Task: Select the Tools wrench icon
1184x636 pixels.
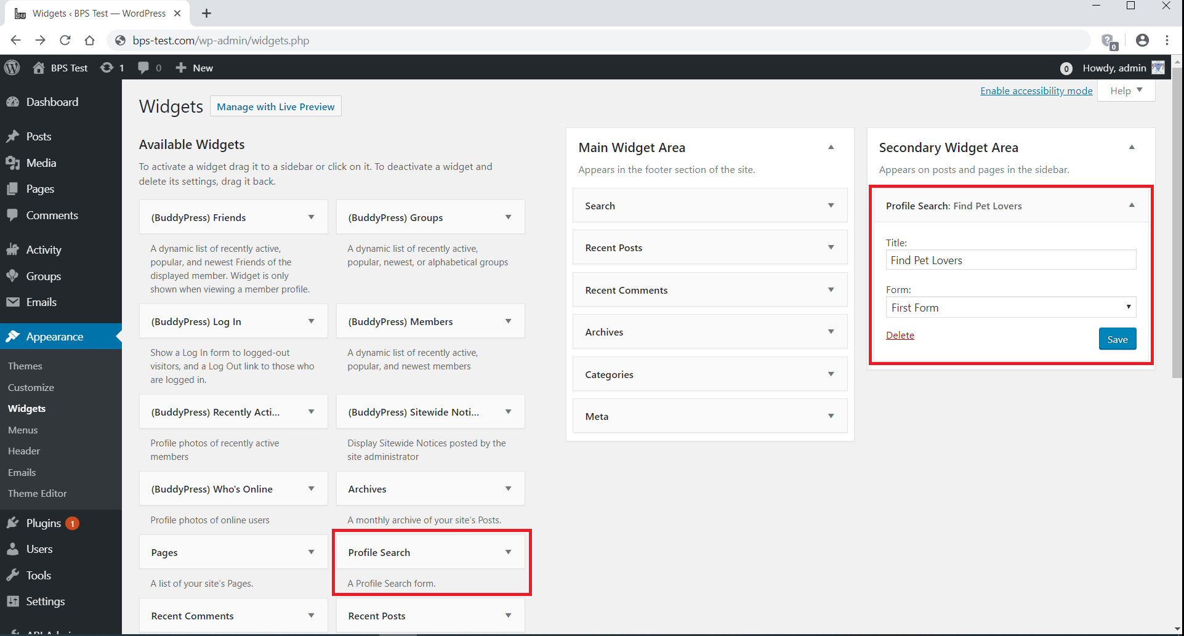Action: (x=14, y=575)
